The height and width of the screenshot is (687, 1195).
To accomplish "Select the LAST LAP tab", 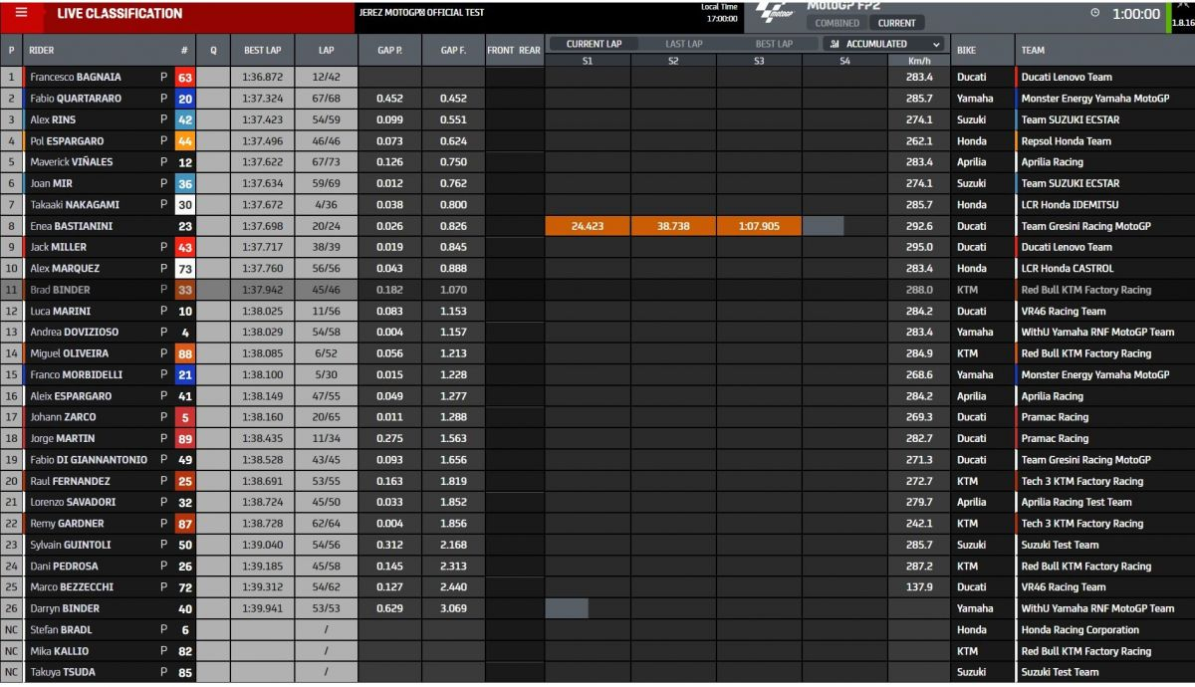I will pyautogui.click(x=683, y=44).
